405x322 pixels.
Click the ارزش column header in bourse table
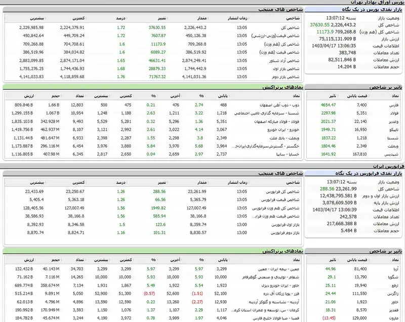point(29,96)
